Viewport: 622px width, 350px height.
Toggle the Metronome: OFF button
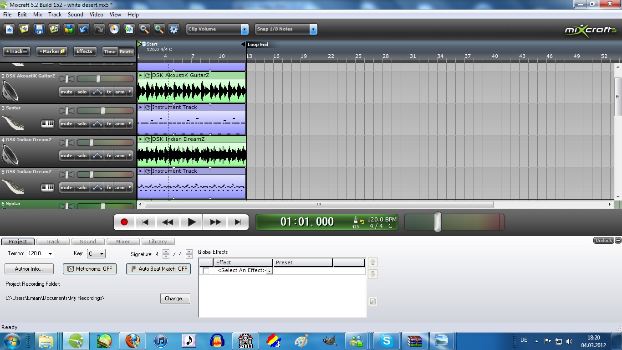(90, 269)
